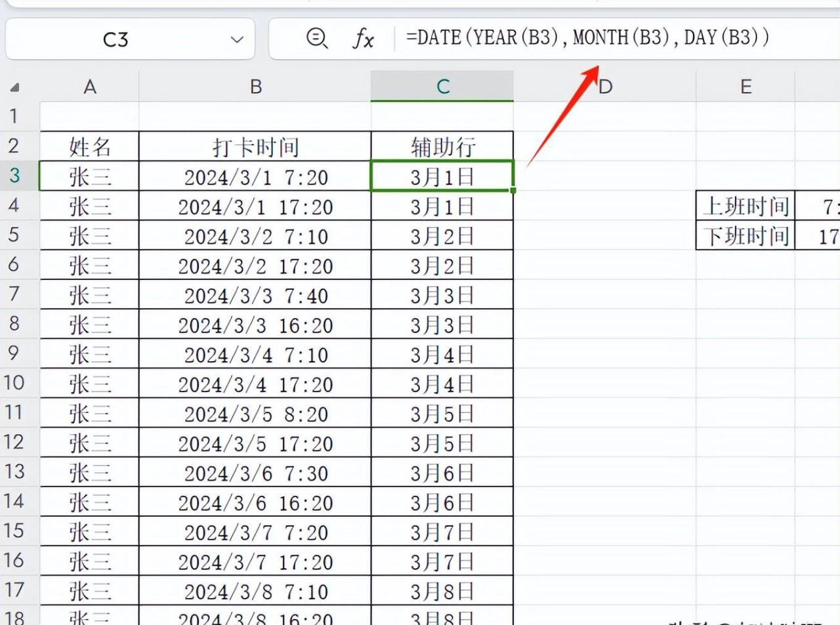Select row 9 header

point(20,353)
